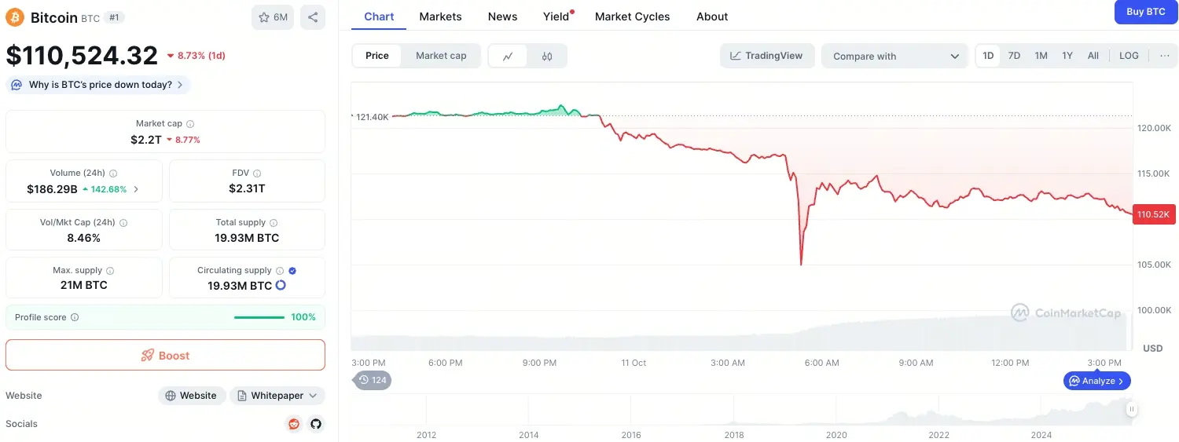Open the chart more options ellipsis

click(x=1164, y=56)
